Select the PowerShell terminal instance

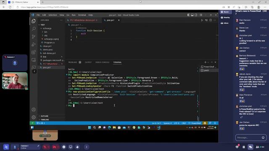(208, 67)
